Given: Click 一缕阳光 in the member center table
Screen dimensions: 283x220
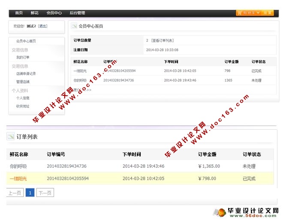Looking at the screenshot, I should click(x=80, y=71).
